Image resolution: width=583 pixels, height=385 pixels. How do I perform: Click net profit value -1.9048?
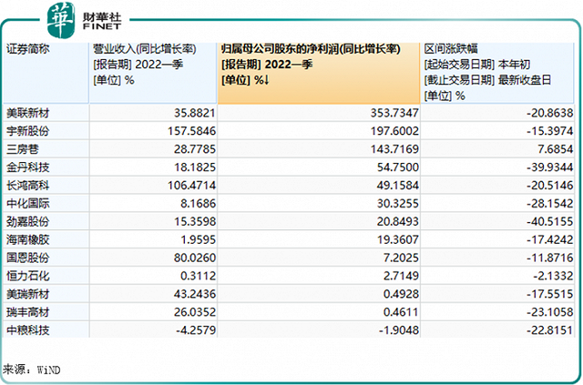399,330
